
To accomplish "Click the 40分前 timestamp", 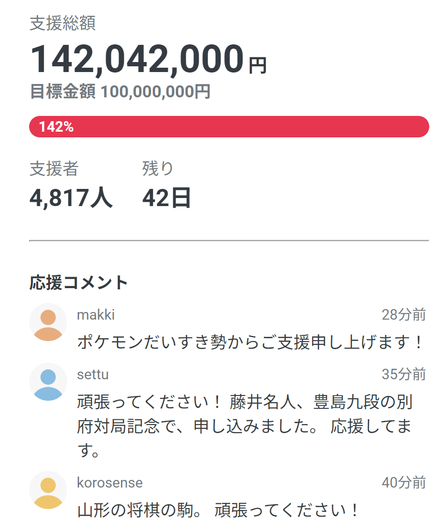I will click(x=404, y=483).
